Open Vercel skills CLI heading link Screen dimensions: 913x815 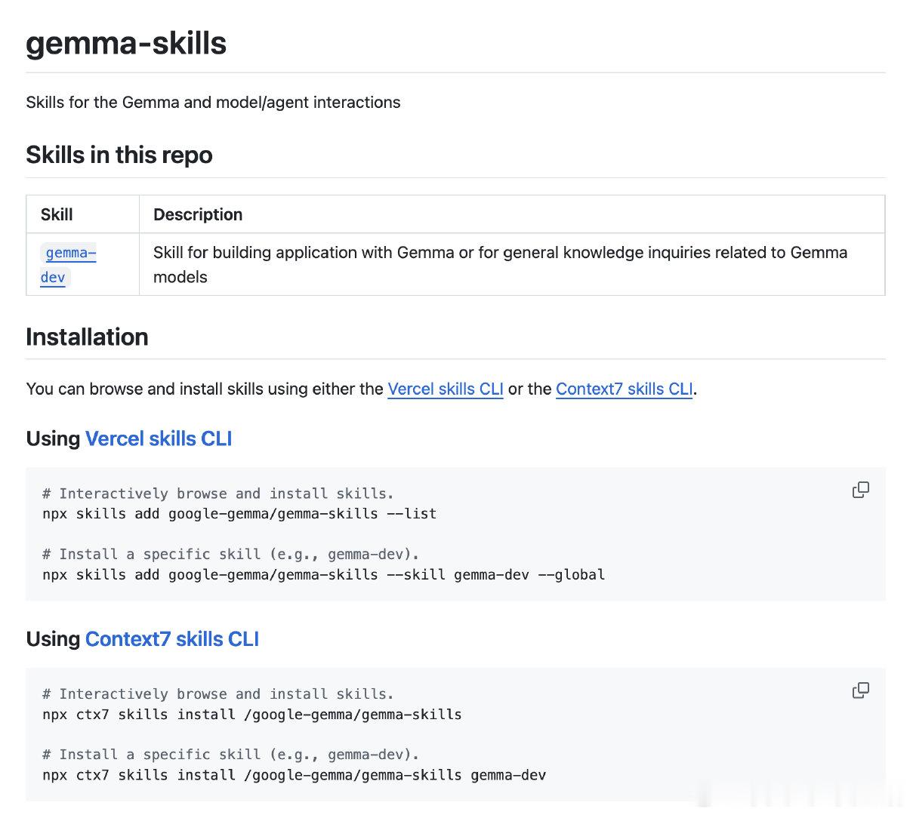[x=159, y=438]
